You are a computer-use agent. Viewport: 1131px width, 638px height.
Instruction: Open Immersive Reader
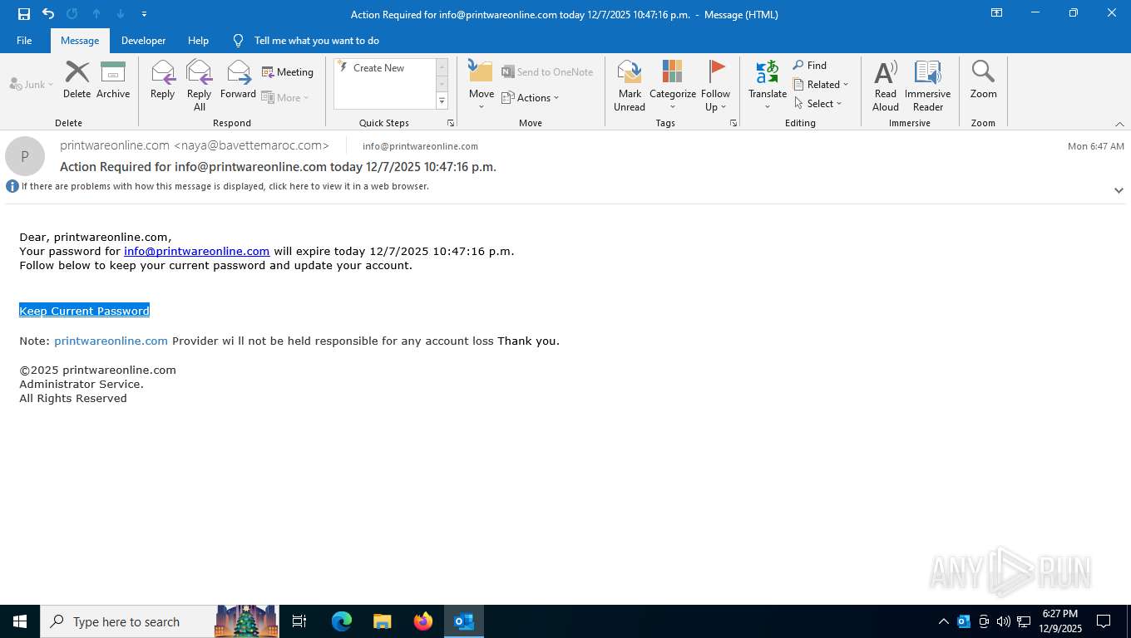(927, 86)
